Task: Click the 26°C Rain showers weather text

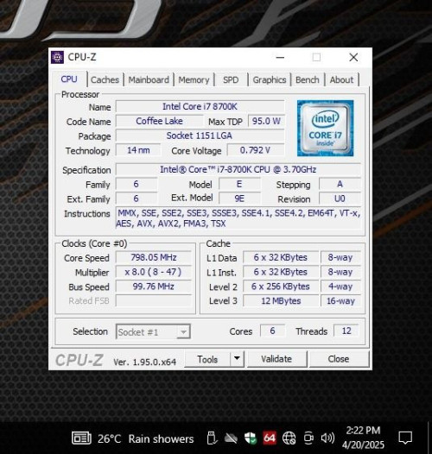Action: pyautogui.click(x=145, y=438)
